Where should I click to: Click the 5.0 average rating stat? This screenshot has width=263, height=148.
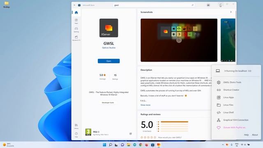102,77
